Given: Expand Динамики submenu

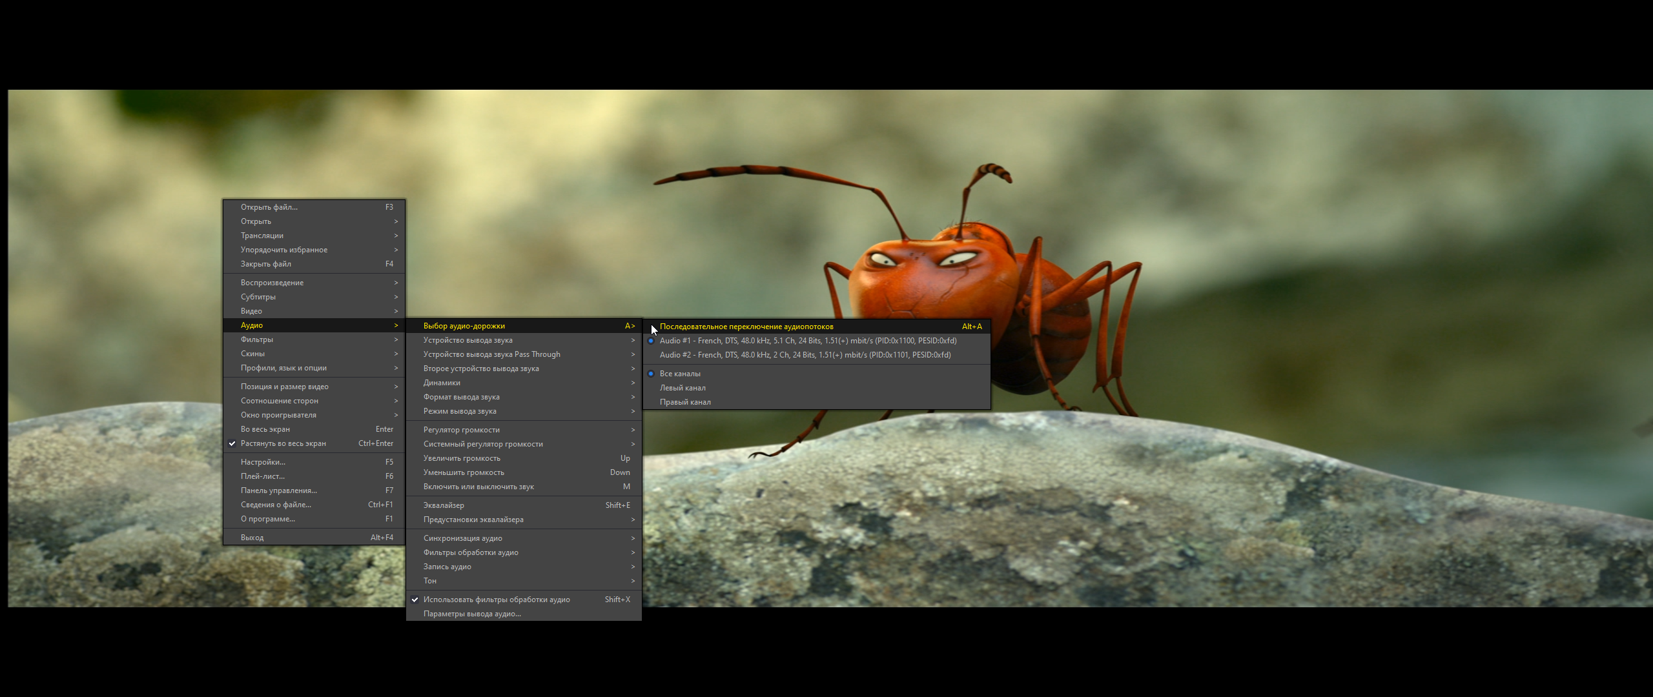Looking at the screenshot, I should 442,383.
